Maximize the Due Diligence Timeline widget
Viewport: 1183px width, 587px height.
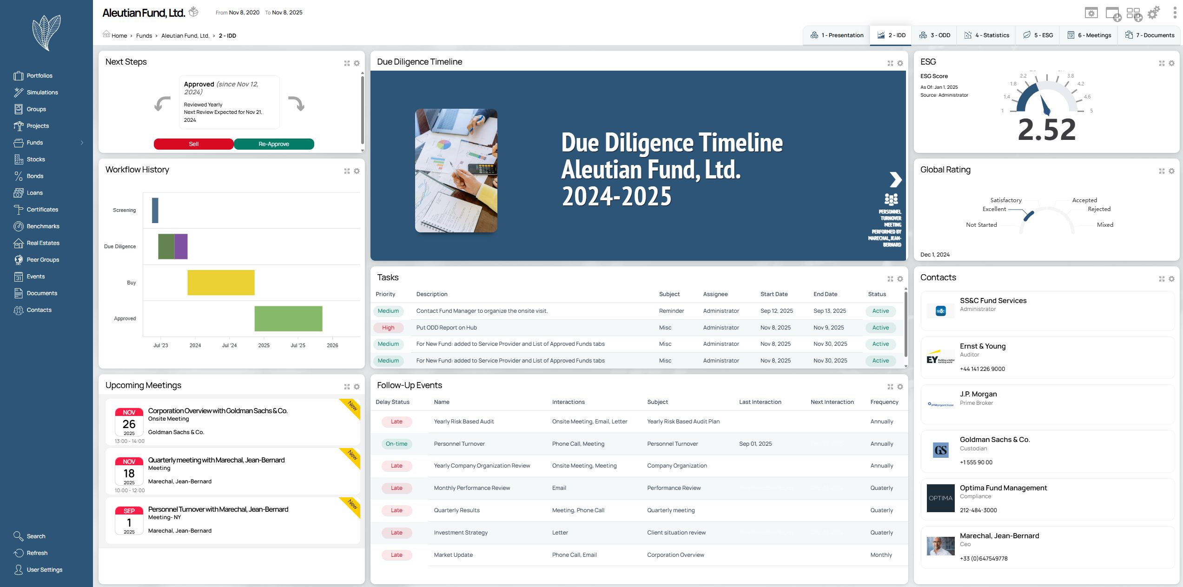tap(890, 63)
